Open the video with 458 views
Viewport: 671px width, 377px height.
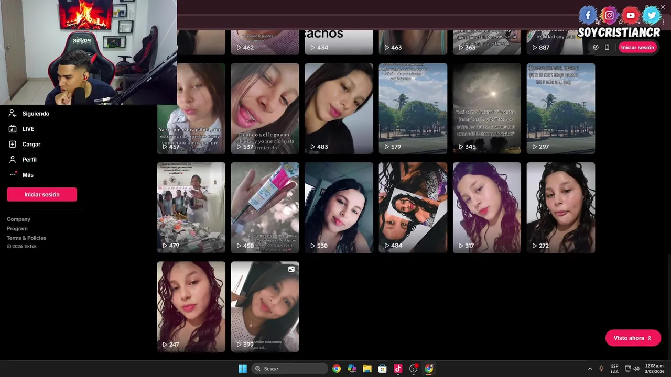(x=265, y=208)
